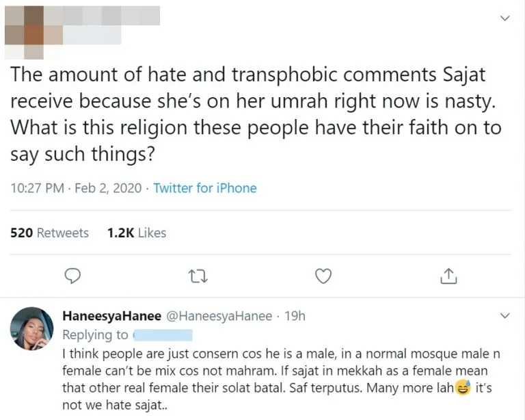Screen dimensions: 525x420
Task: Show the 1.2K Likes list
Action: click(x=137, y=233)
